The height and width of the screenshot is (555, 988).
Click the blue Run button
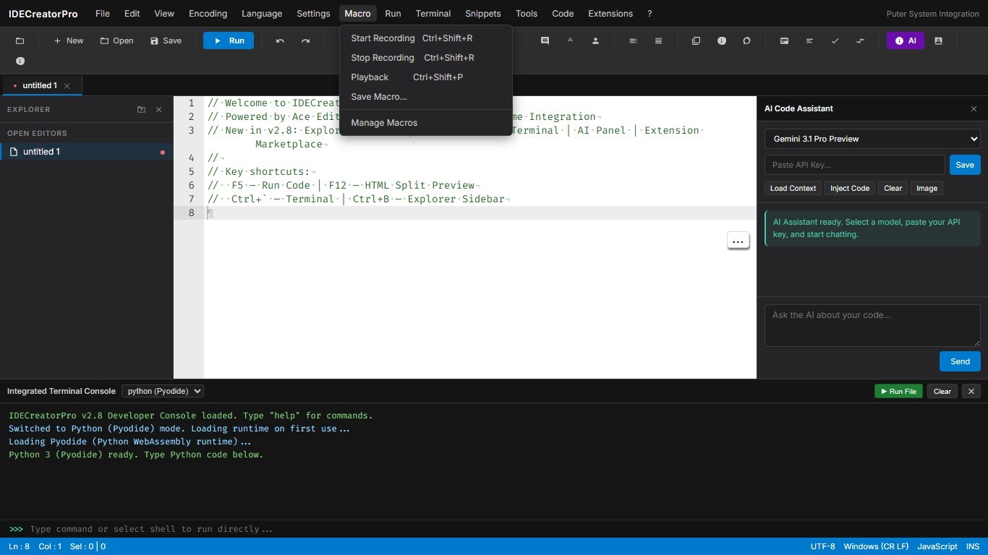pyautogui.click(x=229, y=40)
